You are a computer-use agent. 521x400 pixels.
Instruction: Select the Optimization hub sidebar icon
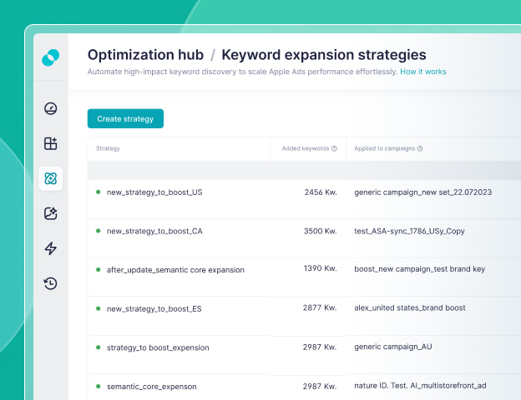tap(50, 178)
